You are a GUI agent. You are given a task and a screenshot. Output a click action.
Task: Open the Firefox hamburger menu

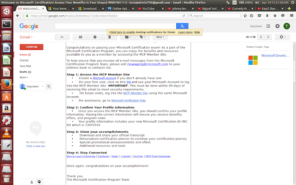292,16
